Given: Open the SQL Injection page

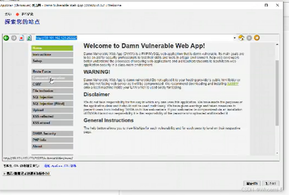Looking at the screenshot, I should [52, 97].
